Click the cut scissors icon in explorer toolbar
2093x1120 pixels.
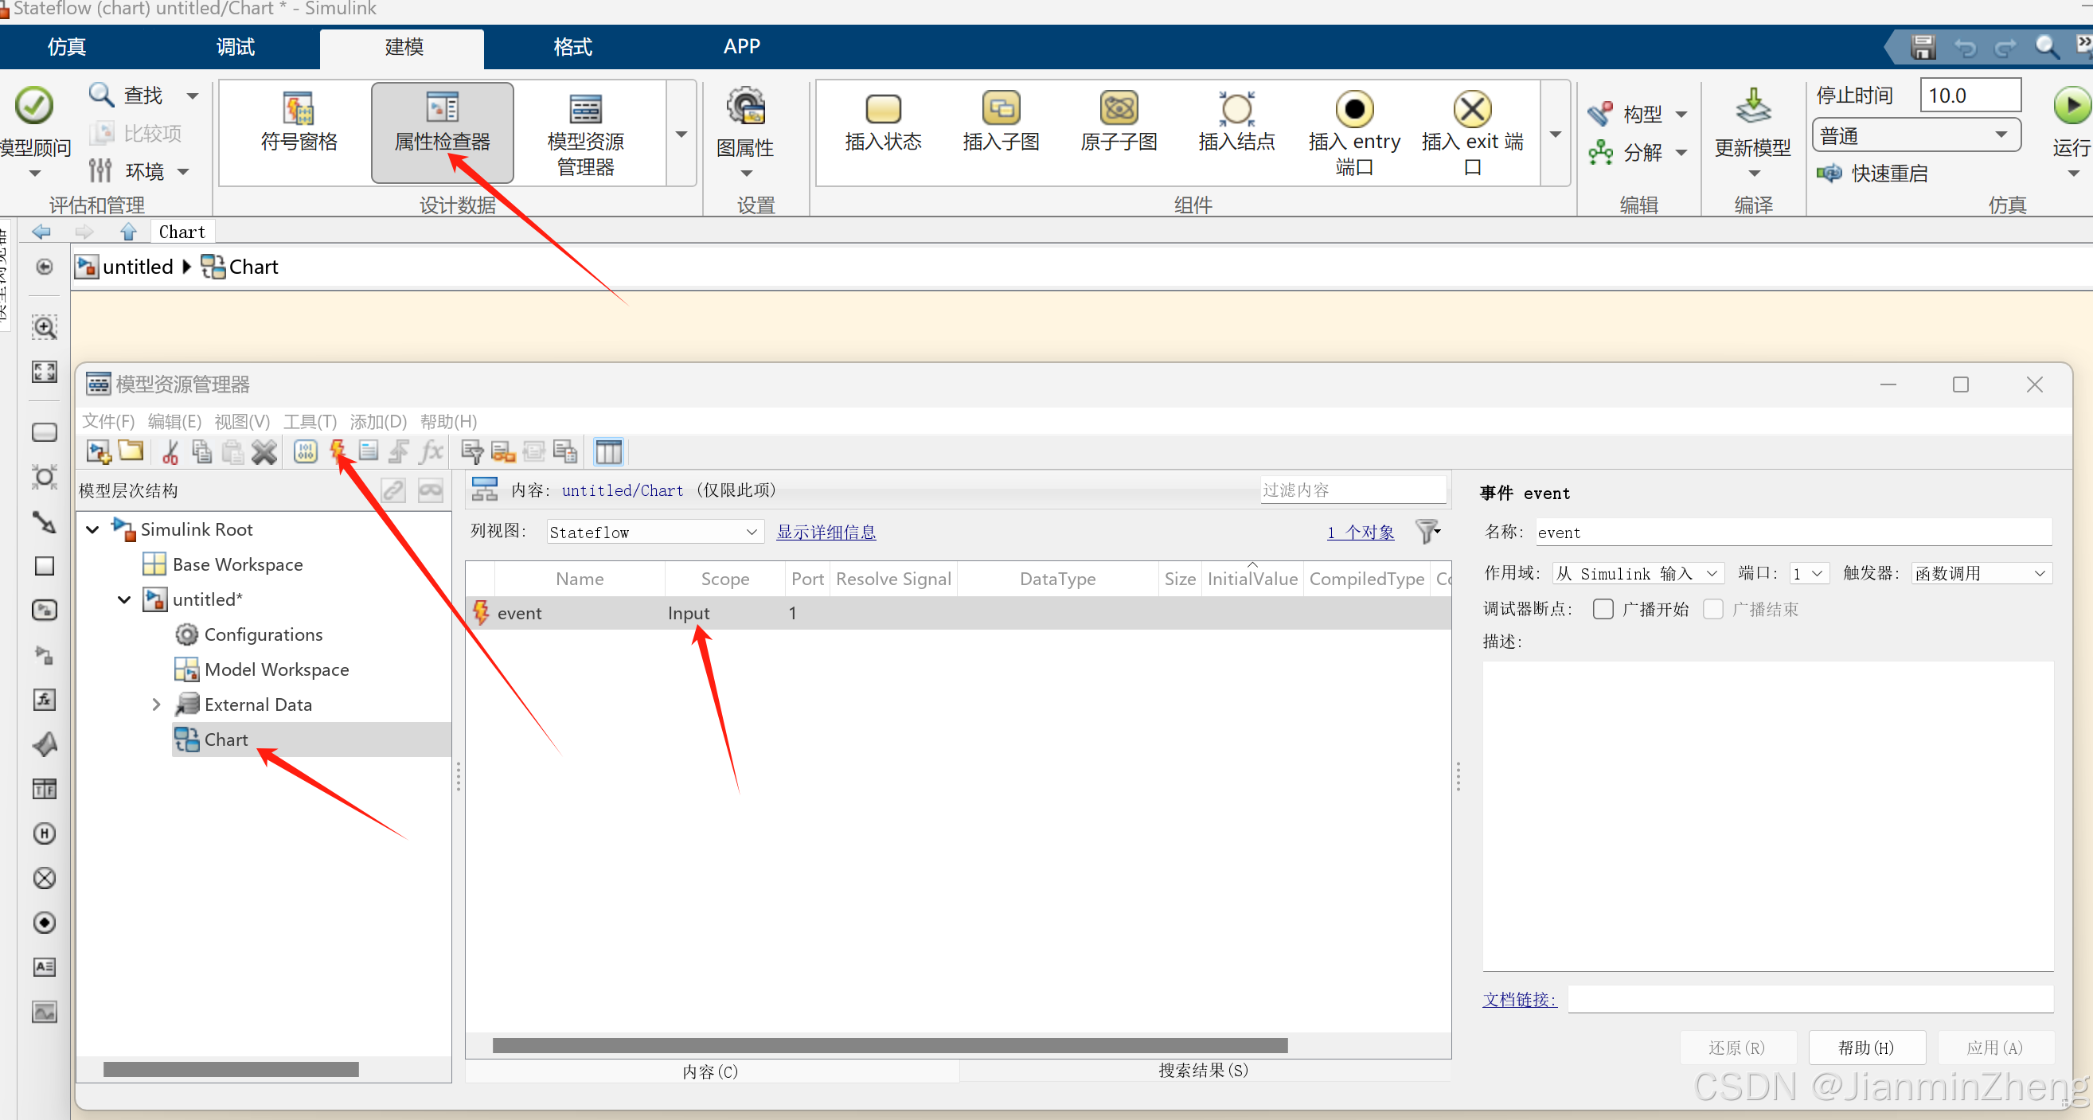tap(170, 451)
